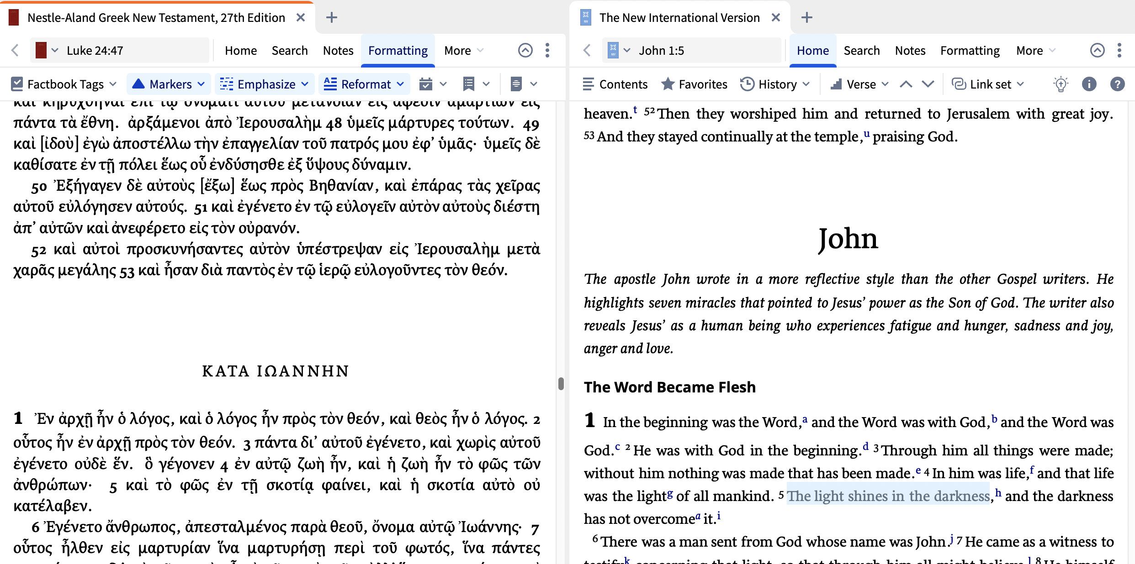This screenshot has width=1135, height=564.
Task: Click the heading 'The Word Became Flesh'
Action: 670,387
